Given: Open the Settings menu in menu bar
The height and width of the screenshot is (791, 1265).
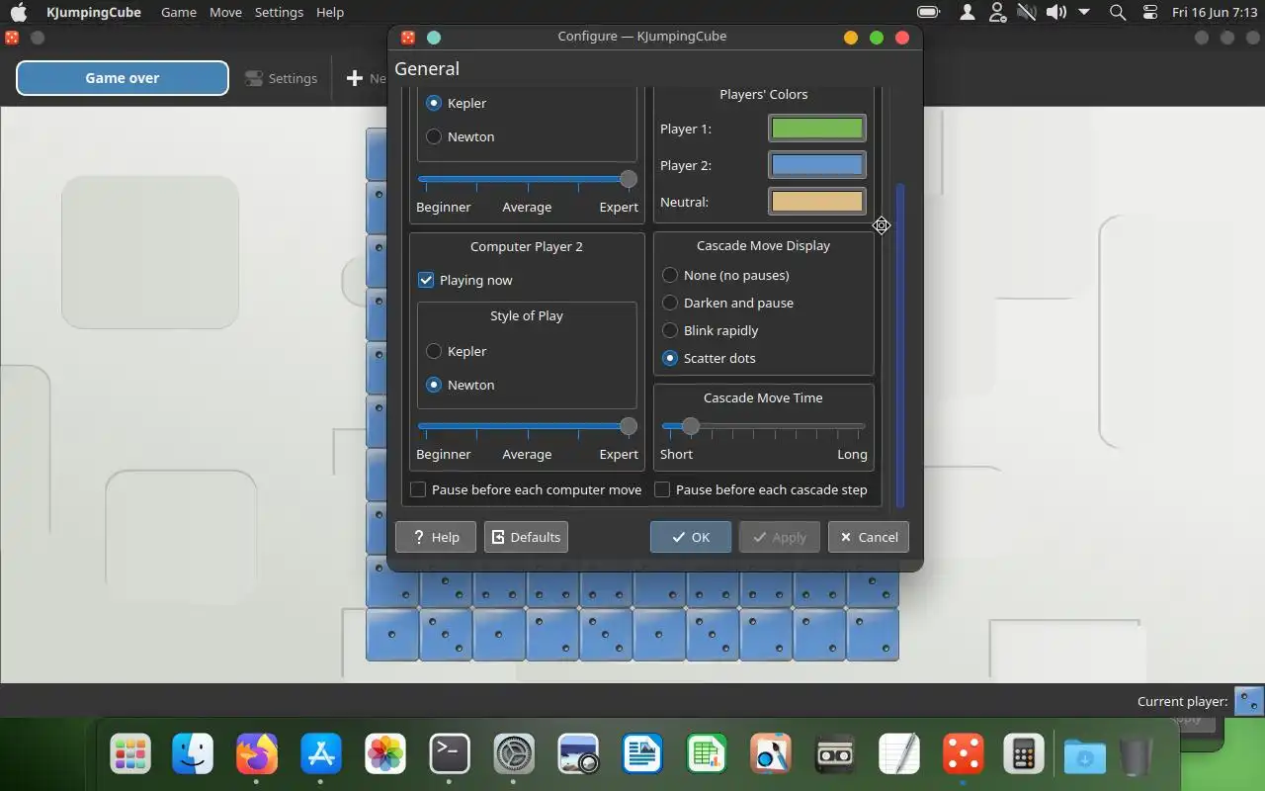Looking at the screenshot, I should tap(279, 12).
